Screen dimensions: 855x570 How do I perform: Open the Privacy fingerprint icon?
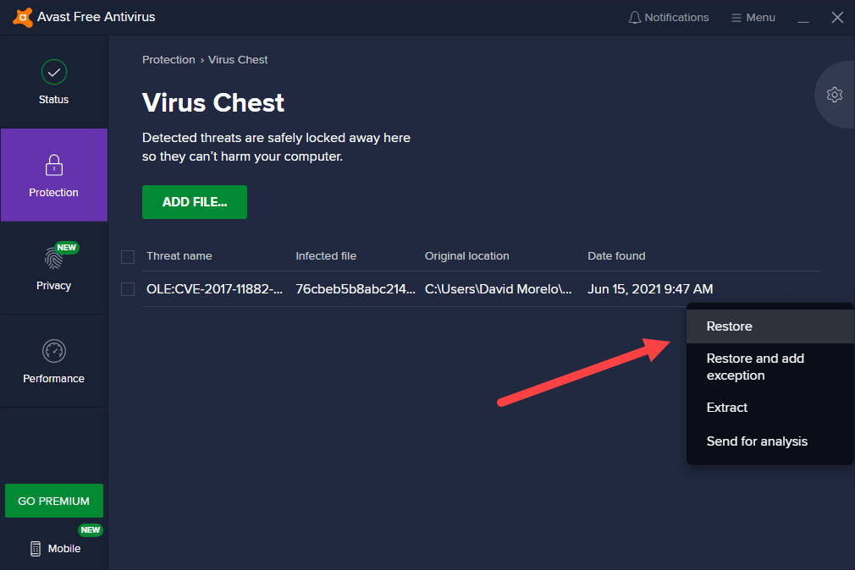pyautogui.click(x=53, y=258)
